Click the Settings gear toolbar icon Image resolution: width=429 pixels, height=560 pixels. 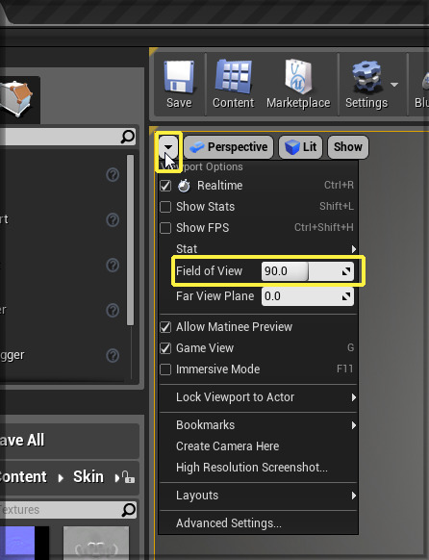(366, 85)
